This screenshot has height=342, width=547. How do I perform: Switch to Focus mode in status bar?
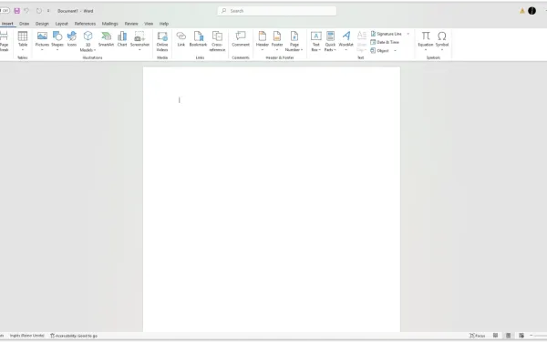(477, 336)
